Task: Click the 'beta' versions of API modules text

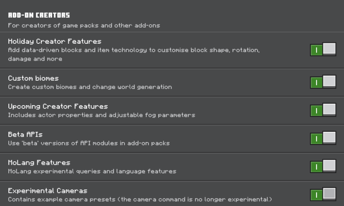Action: coord(89,143)
